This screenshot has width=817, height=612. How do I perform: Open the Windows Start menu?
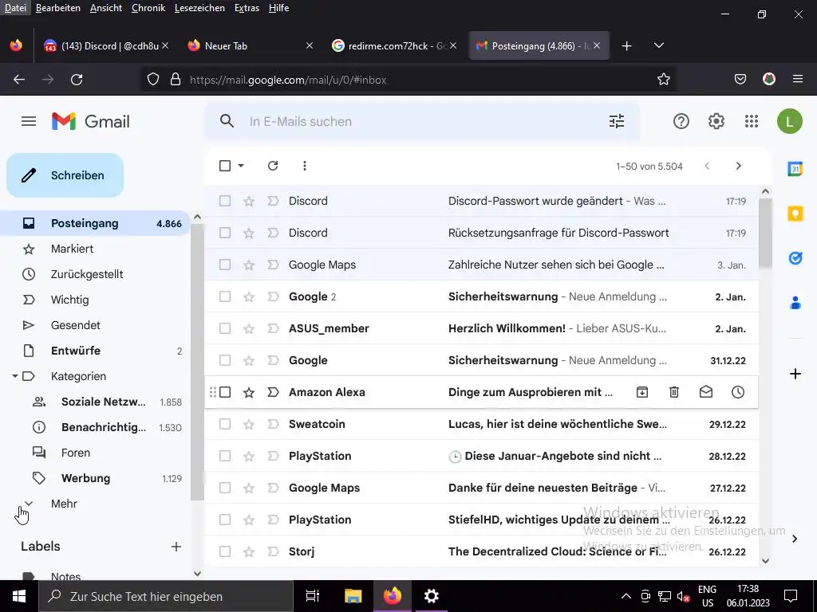point(19,596)
